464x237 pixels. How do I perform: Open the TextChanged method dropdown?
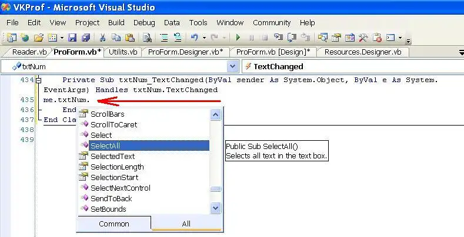459,66
